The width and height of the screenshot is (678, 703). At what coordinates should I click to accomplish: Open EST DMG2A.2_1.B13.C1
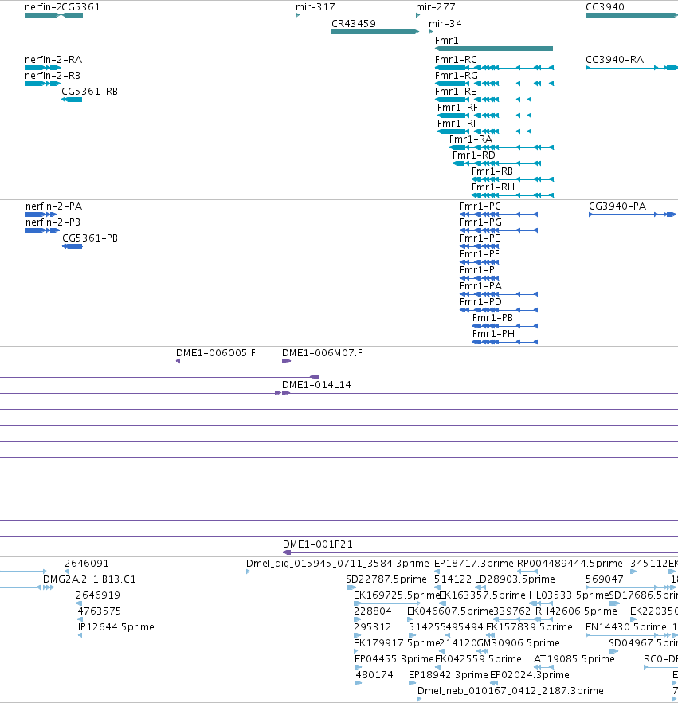coord(49,587)
